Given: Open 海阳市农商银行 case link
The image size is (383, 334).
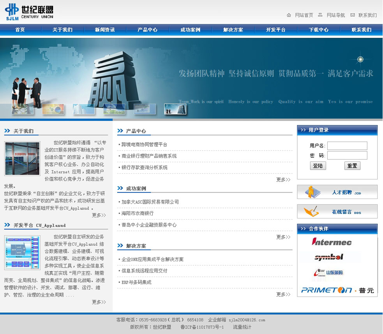Looking at the screenshot, I should click(138, 213).
